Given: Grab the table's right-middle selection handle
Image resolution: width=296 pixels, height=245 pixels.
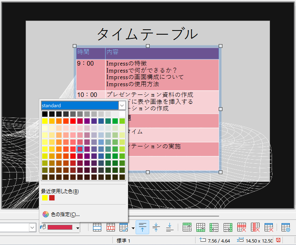Looking at the screenshot, I should [220, 109].
